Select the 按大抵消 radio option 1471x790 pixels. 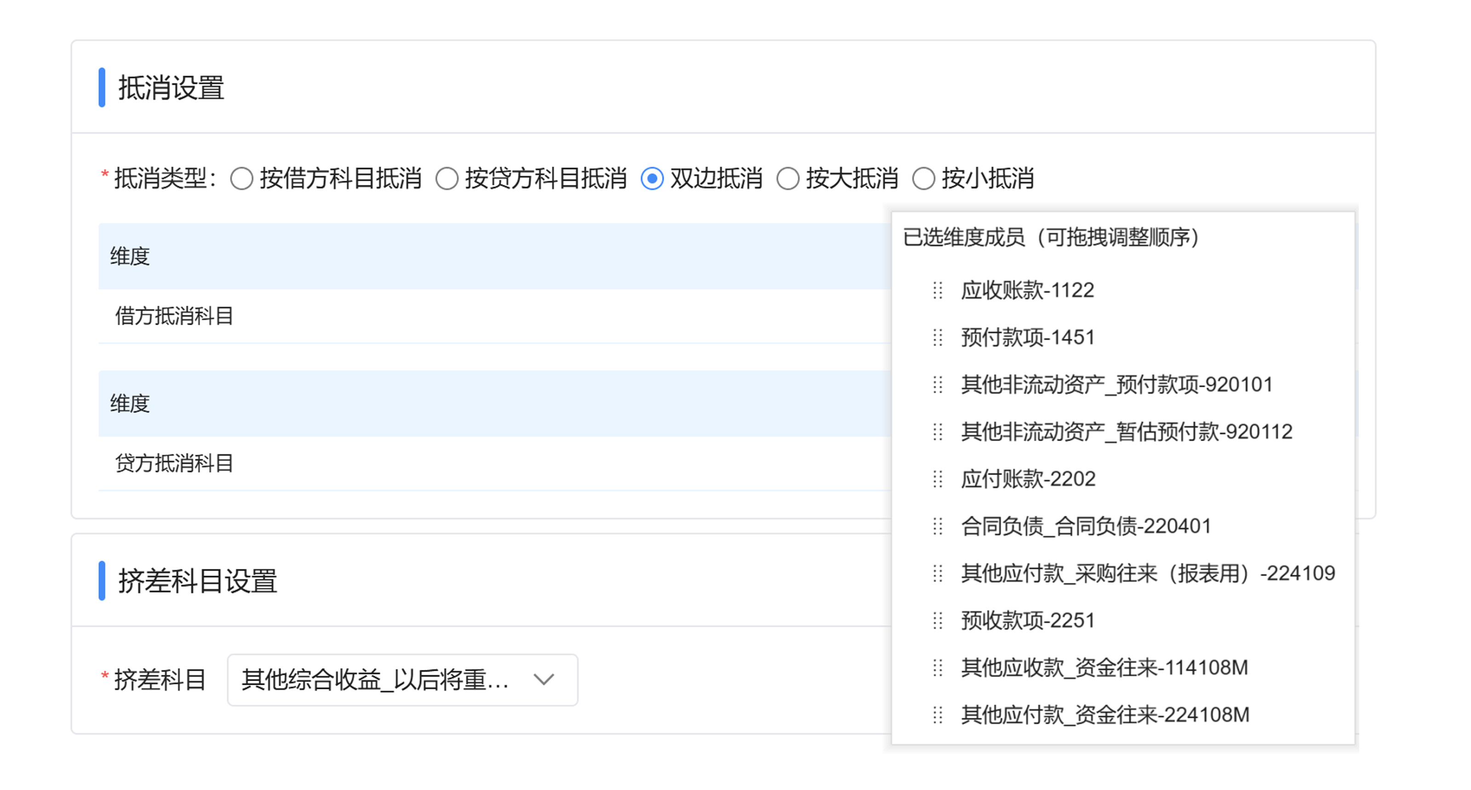tap(789, 179)
